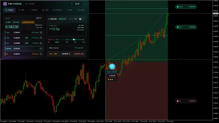Click the Trade tab icon
219x123 pixels.
coord(6,10)
